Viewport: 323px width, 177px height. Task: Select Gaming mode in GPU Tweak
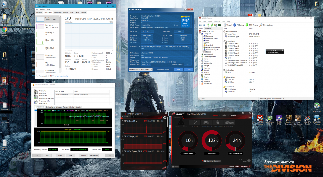pos(206,123)
